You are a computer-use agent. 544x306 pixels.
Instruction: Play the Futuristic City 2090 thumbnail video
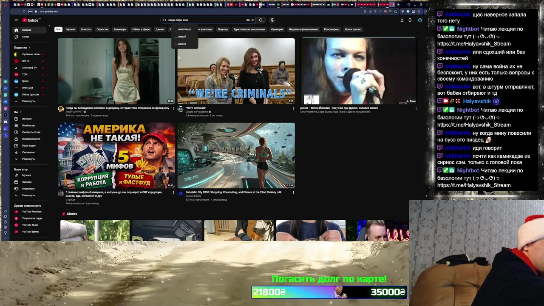coord(236,156)
